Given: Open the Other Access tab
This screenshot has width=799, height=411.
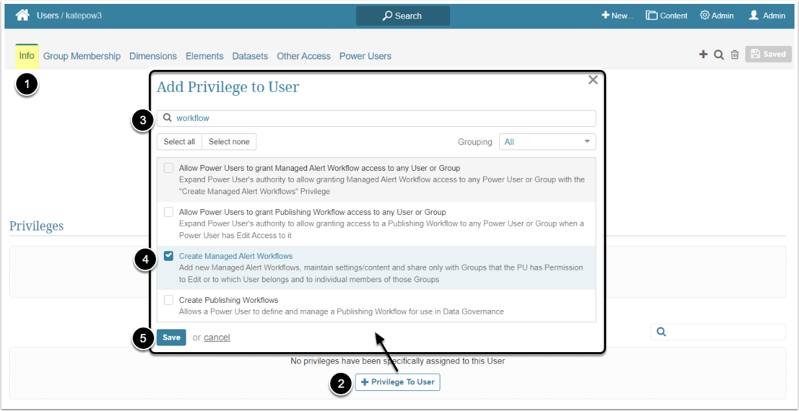Looking at the screenshot, I should [x=304, y=56].
